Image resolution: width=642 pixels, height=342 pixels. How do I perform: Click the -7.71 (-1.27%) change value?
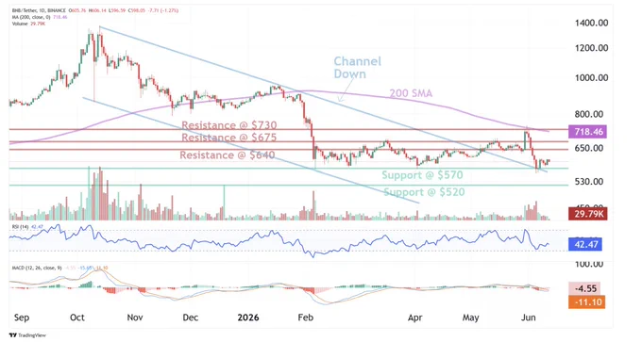click(163, 11)
